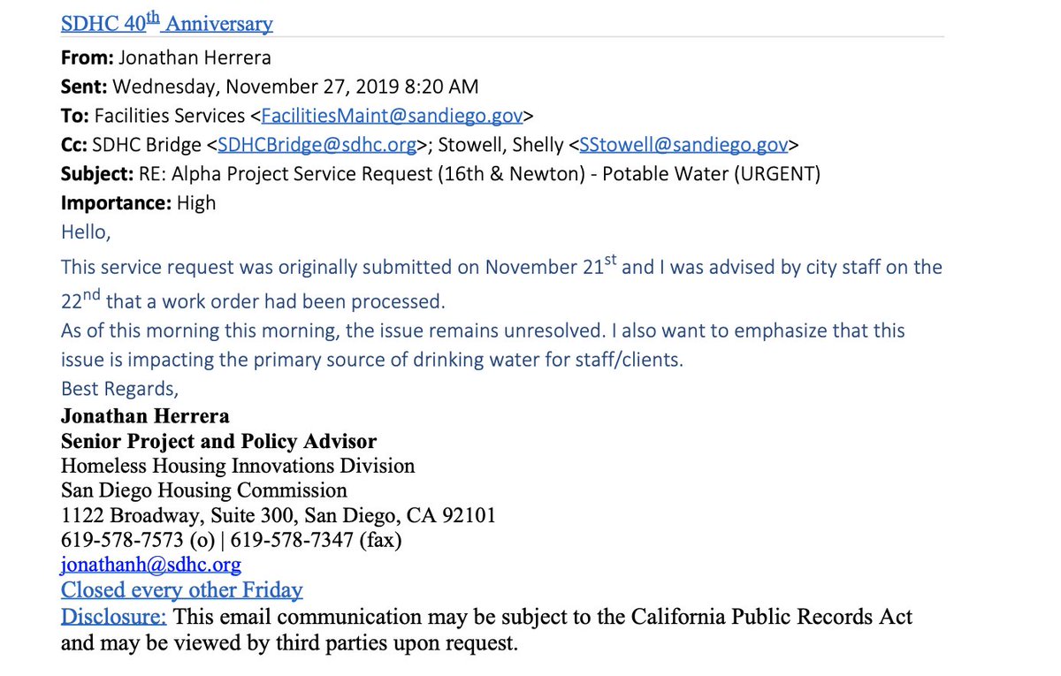This screenshot has height=676, width=1061.
Task: Click the sentence mentioning November 21st
Action: 501,266
